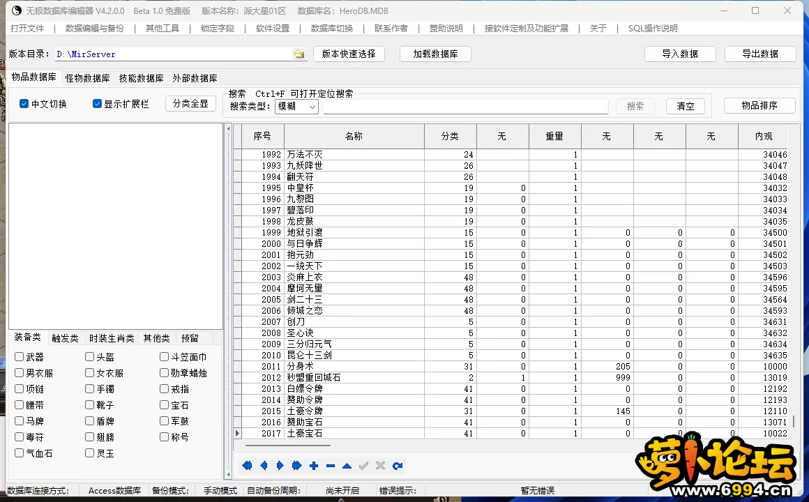
Task: Insert a new record with plus icon
Action: 314,466
